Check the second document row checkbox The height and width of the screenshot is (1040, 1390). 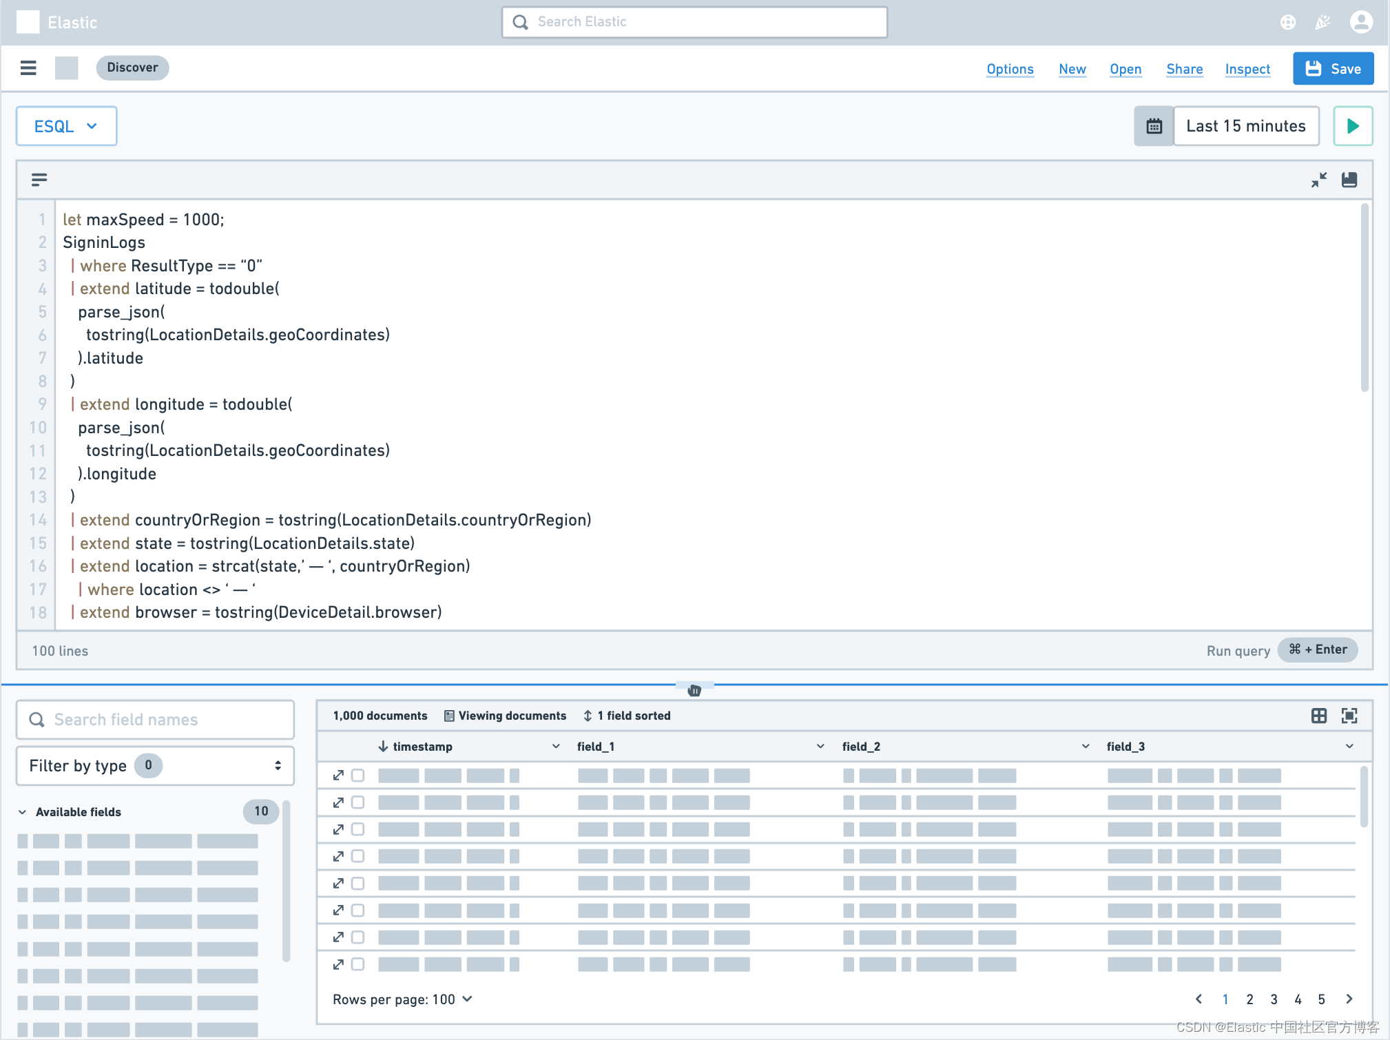tap(357, 802)
